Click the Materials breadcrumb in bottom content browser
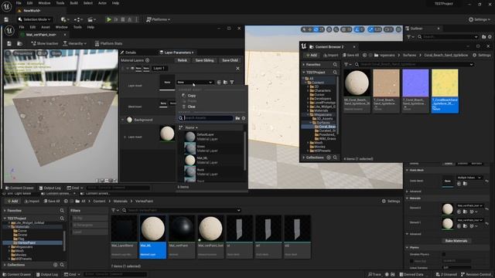The width and height of the screenshot is (495, 278). pyautogui.click(x=121, y=201)
